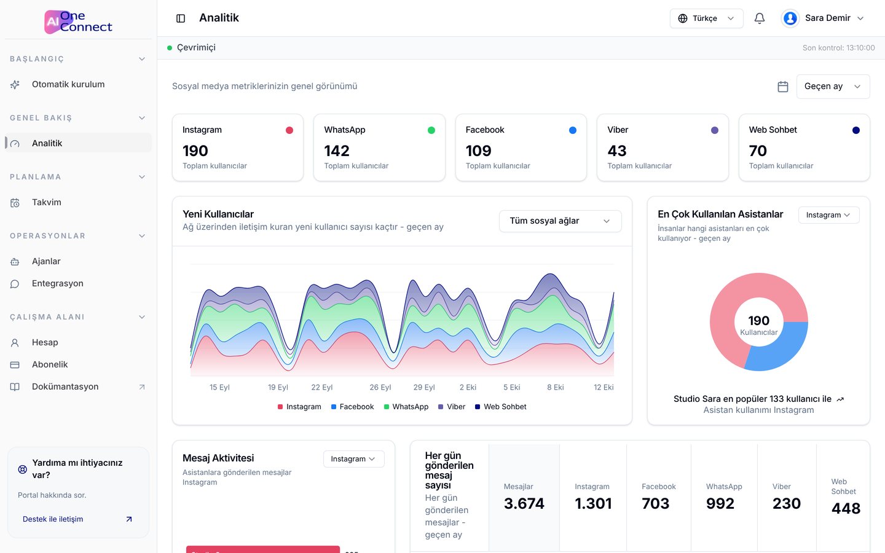This screenshot has height=553, width=885.
Task: Click the calendar icon beside Geçen ay
Action: (783, 87)
